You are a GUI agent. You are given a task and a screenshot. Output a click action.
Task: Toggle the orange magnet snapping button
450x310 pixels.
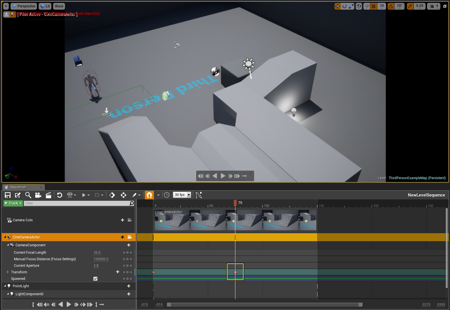point(149,195)
